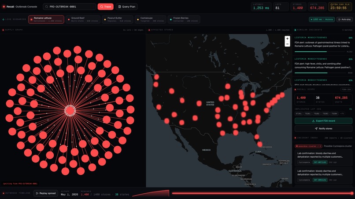
Task: Click the Replay spread play icon
Action: point(37,193)
